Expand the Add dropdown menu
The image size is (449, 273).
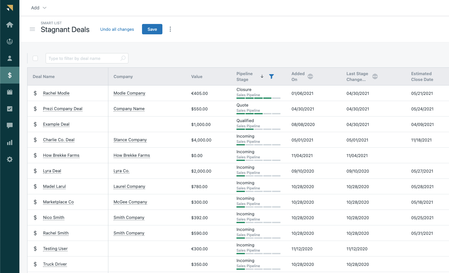point(39,8)
